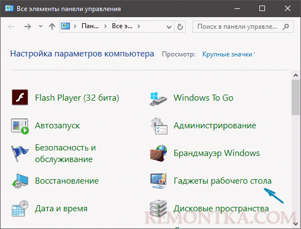Close the control panel window
This screenshot has height=229, width=301.
point(288,8)
